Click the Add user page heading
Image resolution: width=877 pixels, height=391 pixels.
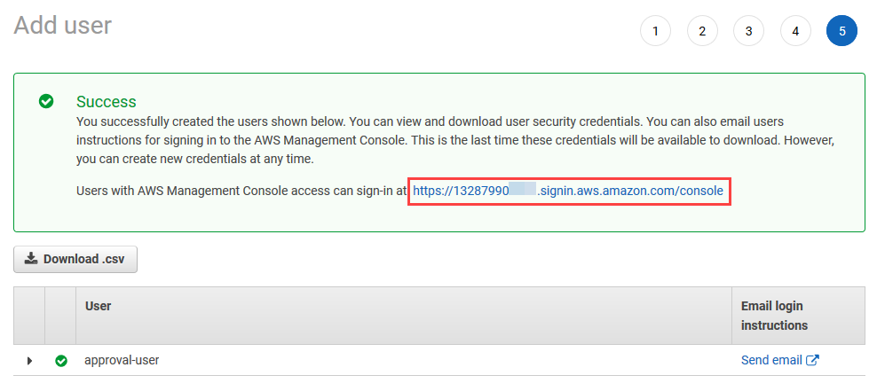coord(63,26)
